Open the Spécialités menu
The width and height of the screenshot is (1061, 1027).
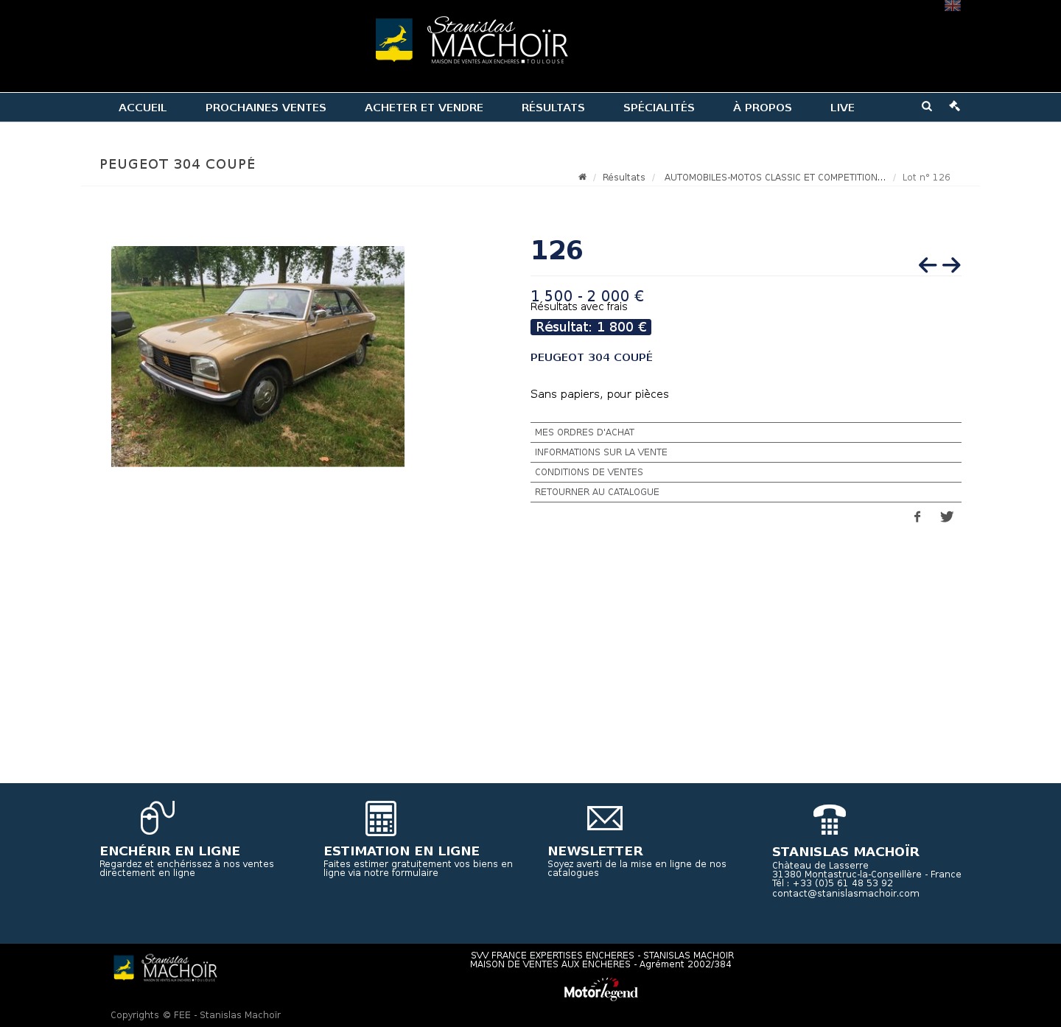[x=659, y=108]
